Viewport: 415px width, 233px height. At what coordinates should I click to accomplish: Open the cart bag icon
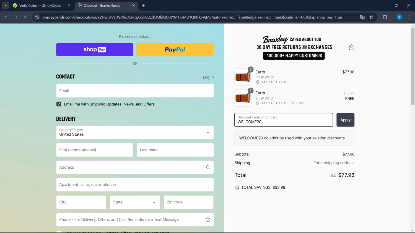(x=351, y=47)
